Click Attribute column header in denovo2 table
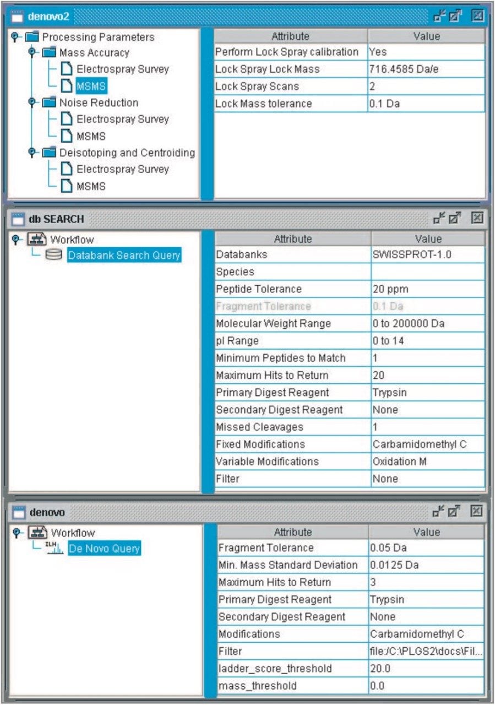The image size is (495, 705). pos(291,36)
